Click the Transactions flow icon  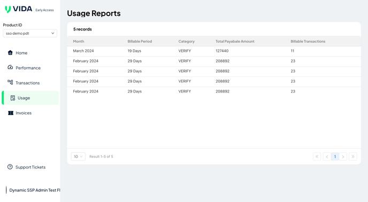10,83
